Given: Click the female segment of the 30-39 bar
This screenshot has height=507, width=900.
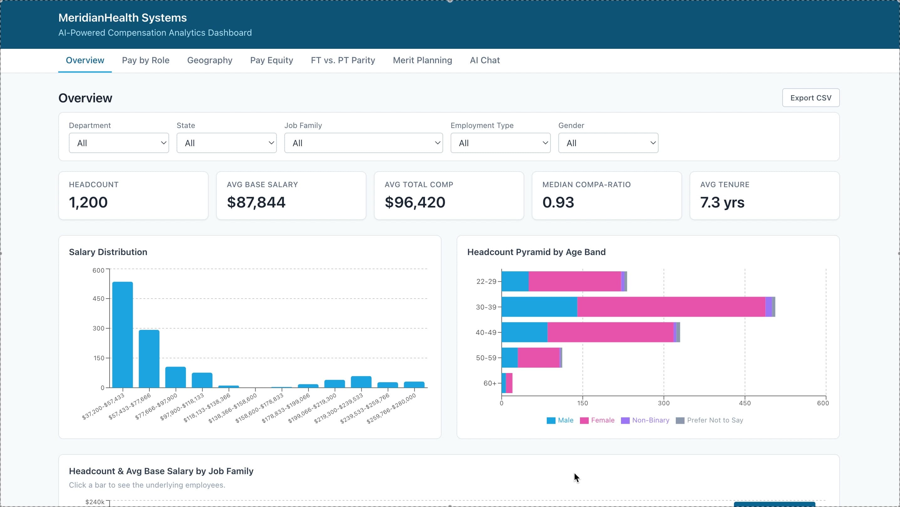Looking at the screenshot, I should coord(671,307).
